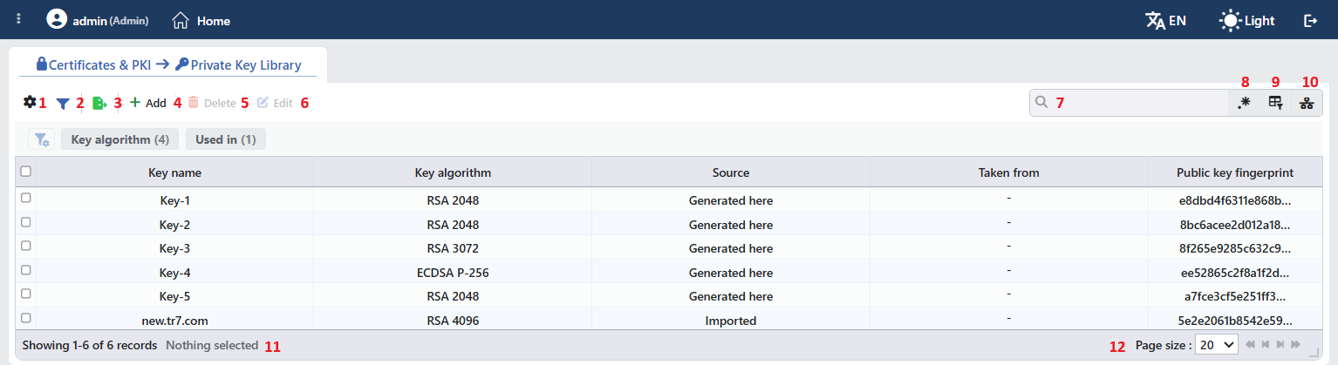Check the Key-3 row checkbox
This screenshot has width=1338, height=365.
[25, 247]
